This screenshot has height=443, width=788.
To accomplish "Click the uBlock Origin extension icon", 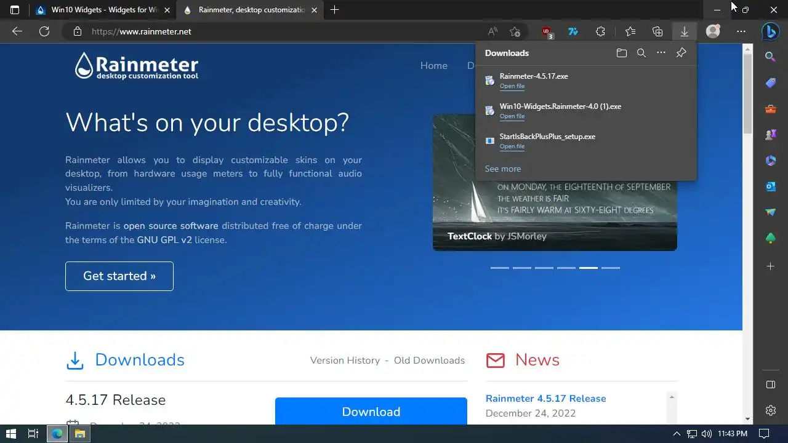I will (x=547, y=32).
